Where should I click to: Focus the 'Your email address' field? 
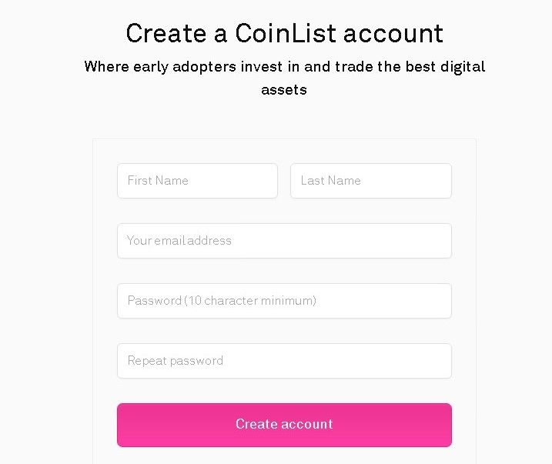click(284, 241)
